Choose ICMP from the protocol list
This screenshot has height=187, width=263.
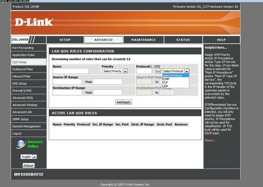click(176, 79)
